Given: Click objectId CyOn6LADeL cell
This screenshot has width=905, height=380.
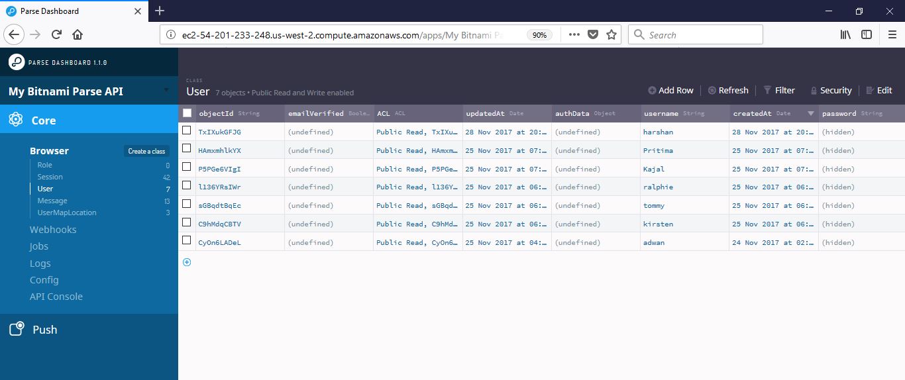Looking at the screenshot, I should [240, 242].
